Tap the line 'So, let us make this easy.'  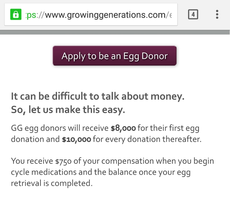tap(68, 110)
